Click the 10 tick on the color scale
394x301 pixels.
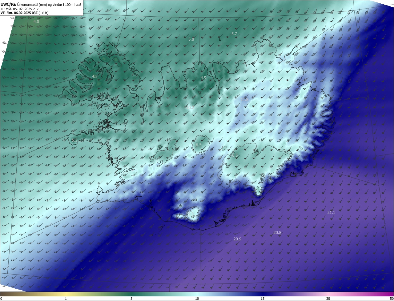pos(197,299)
